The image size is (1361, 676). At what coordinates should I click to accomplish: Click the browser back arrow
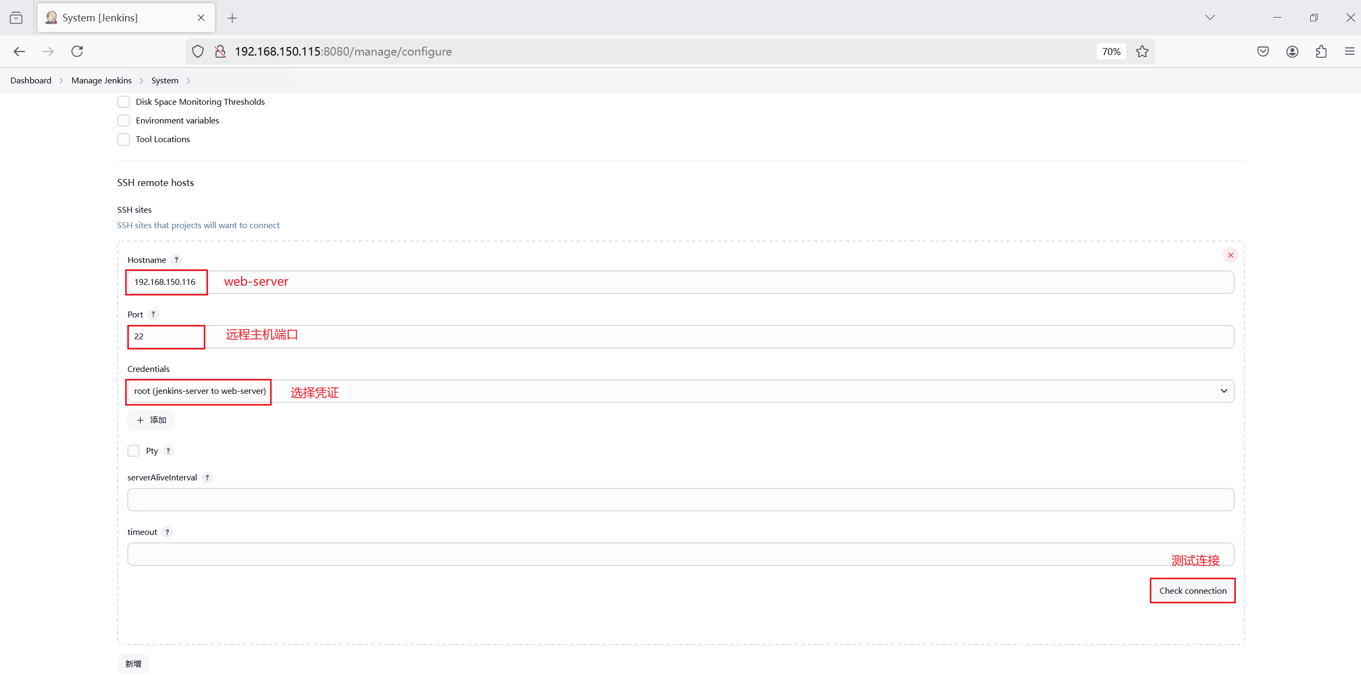tap(19, 51)
